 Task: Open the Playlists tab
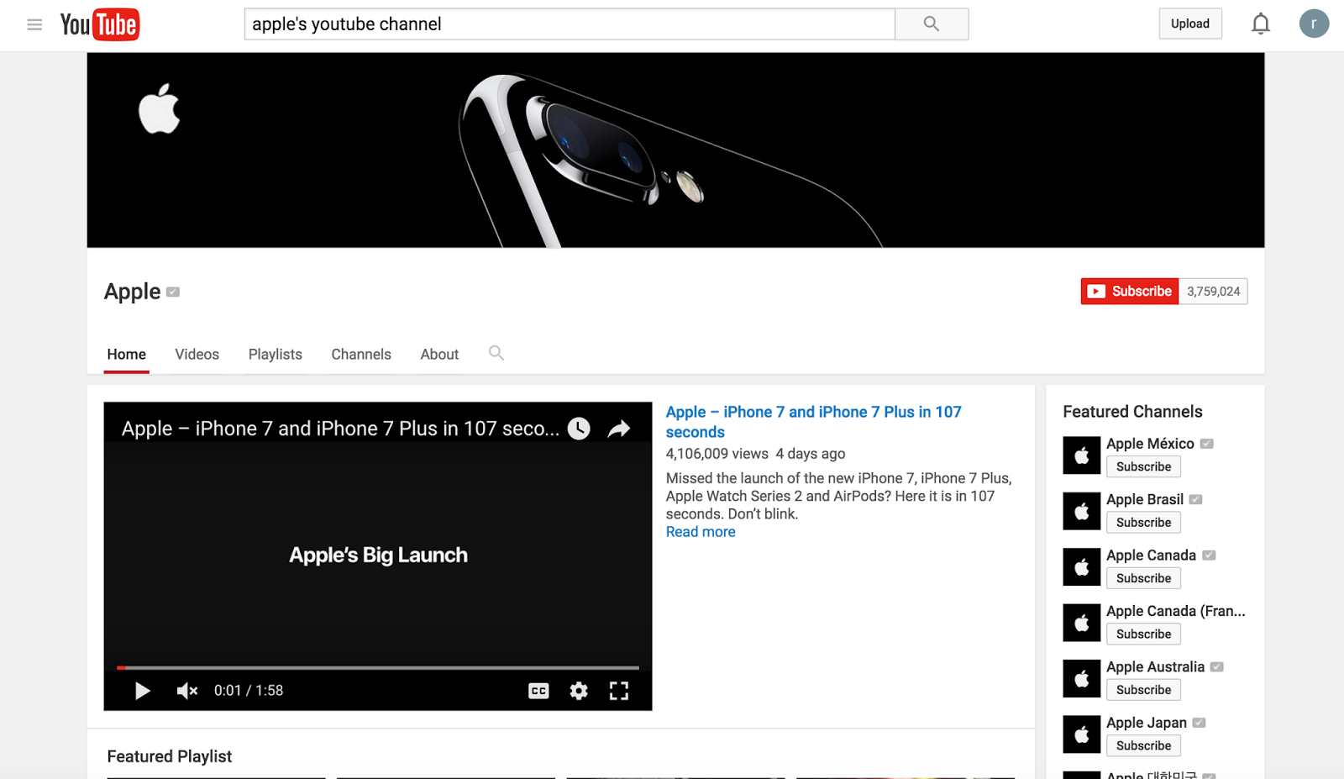(275, 354)
